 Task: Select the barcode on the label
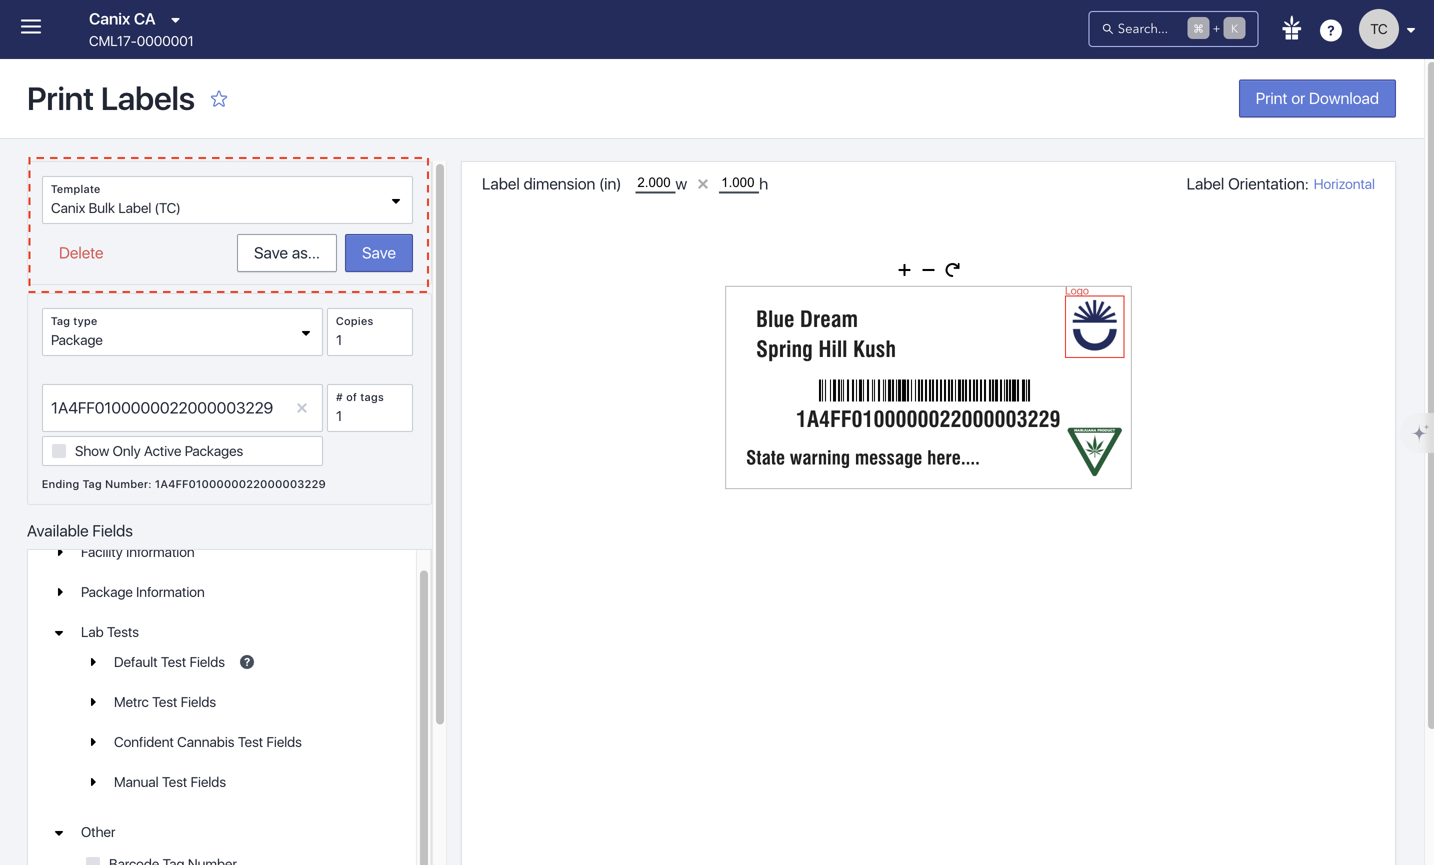(924, 390)
